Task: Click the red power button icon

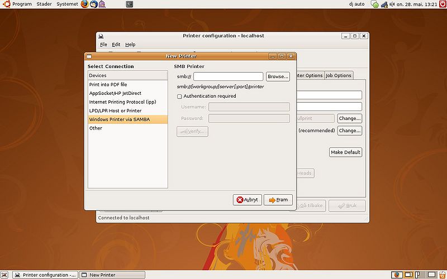Action: coord(443,4)
